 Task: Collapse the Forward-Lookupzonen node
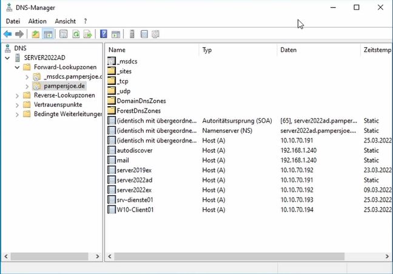coord(17,67)
